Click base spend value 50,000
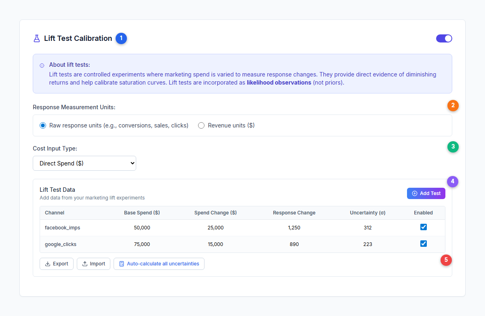This screenshot has height=316, width=485. tap(142, 228)
